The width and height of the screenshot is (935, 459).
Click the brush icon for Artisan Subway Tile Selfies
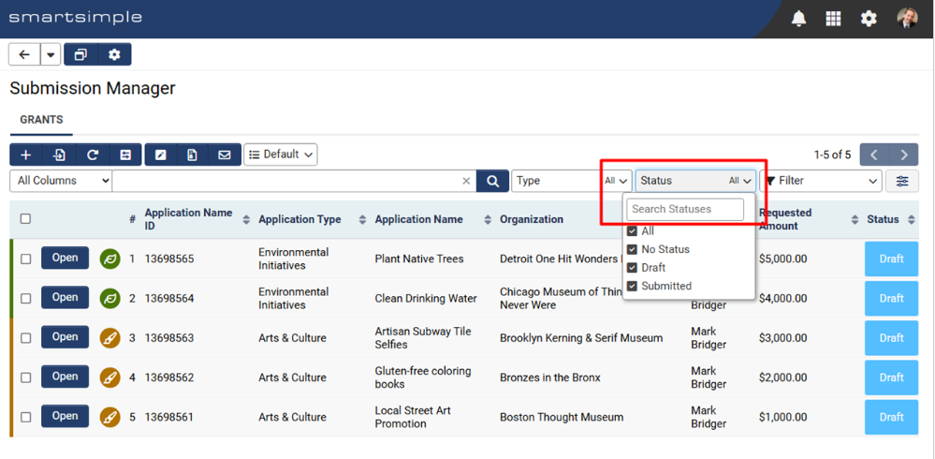click(x=110, y=338)
